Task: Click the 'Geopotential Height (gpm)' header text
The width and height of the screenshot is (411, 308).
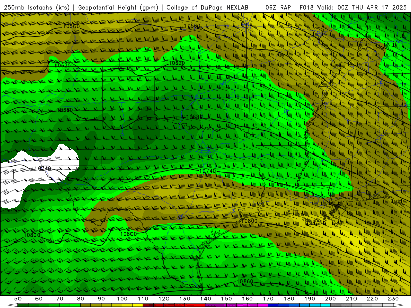Action: (118, 7)
